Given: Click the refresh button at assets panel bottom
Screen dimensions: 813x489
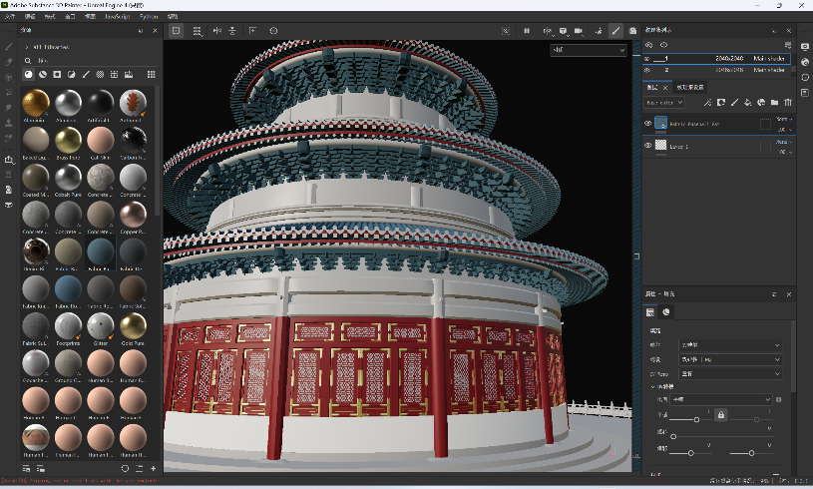Looking at the screenshot, I should click(x=125, y=468).
